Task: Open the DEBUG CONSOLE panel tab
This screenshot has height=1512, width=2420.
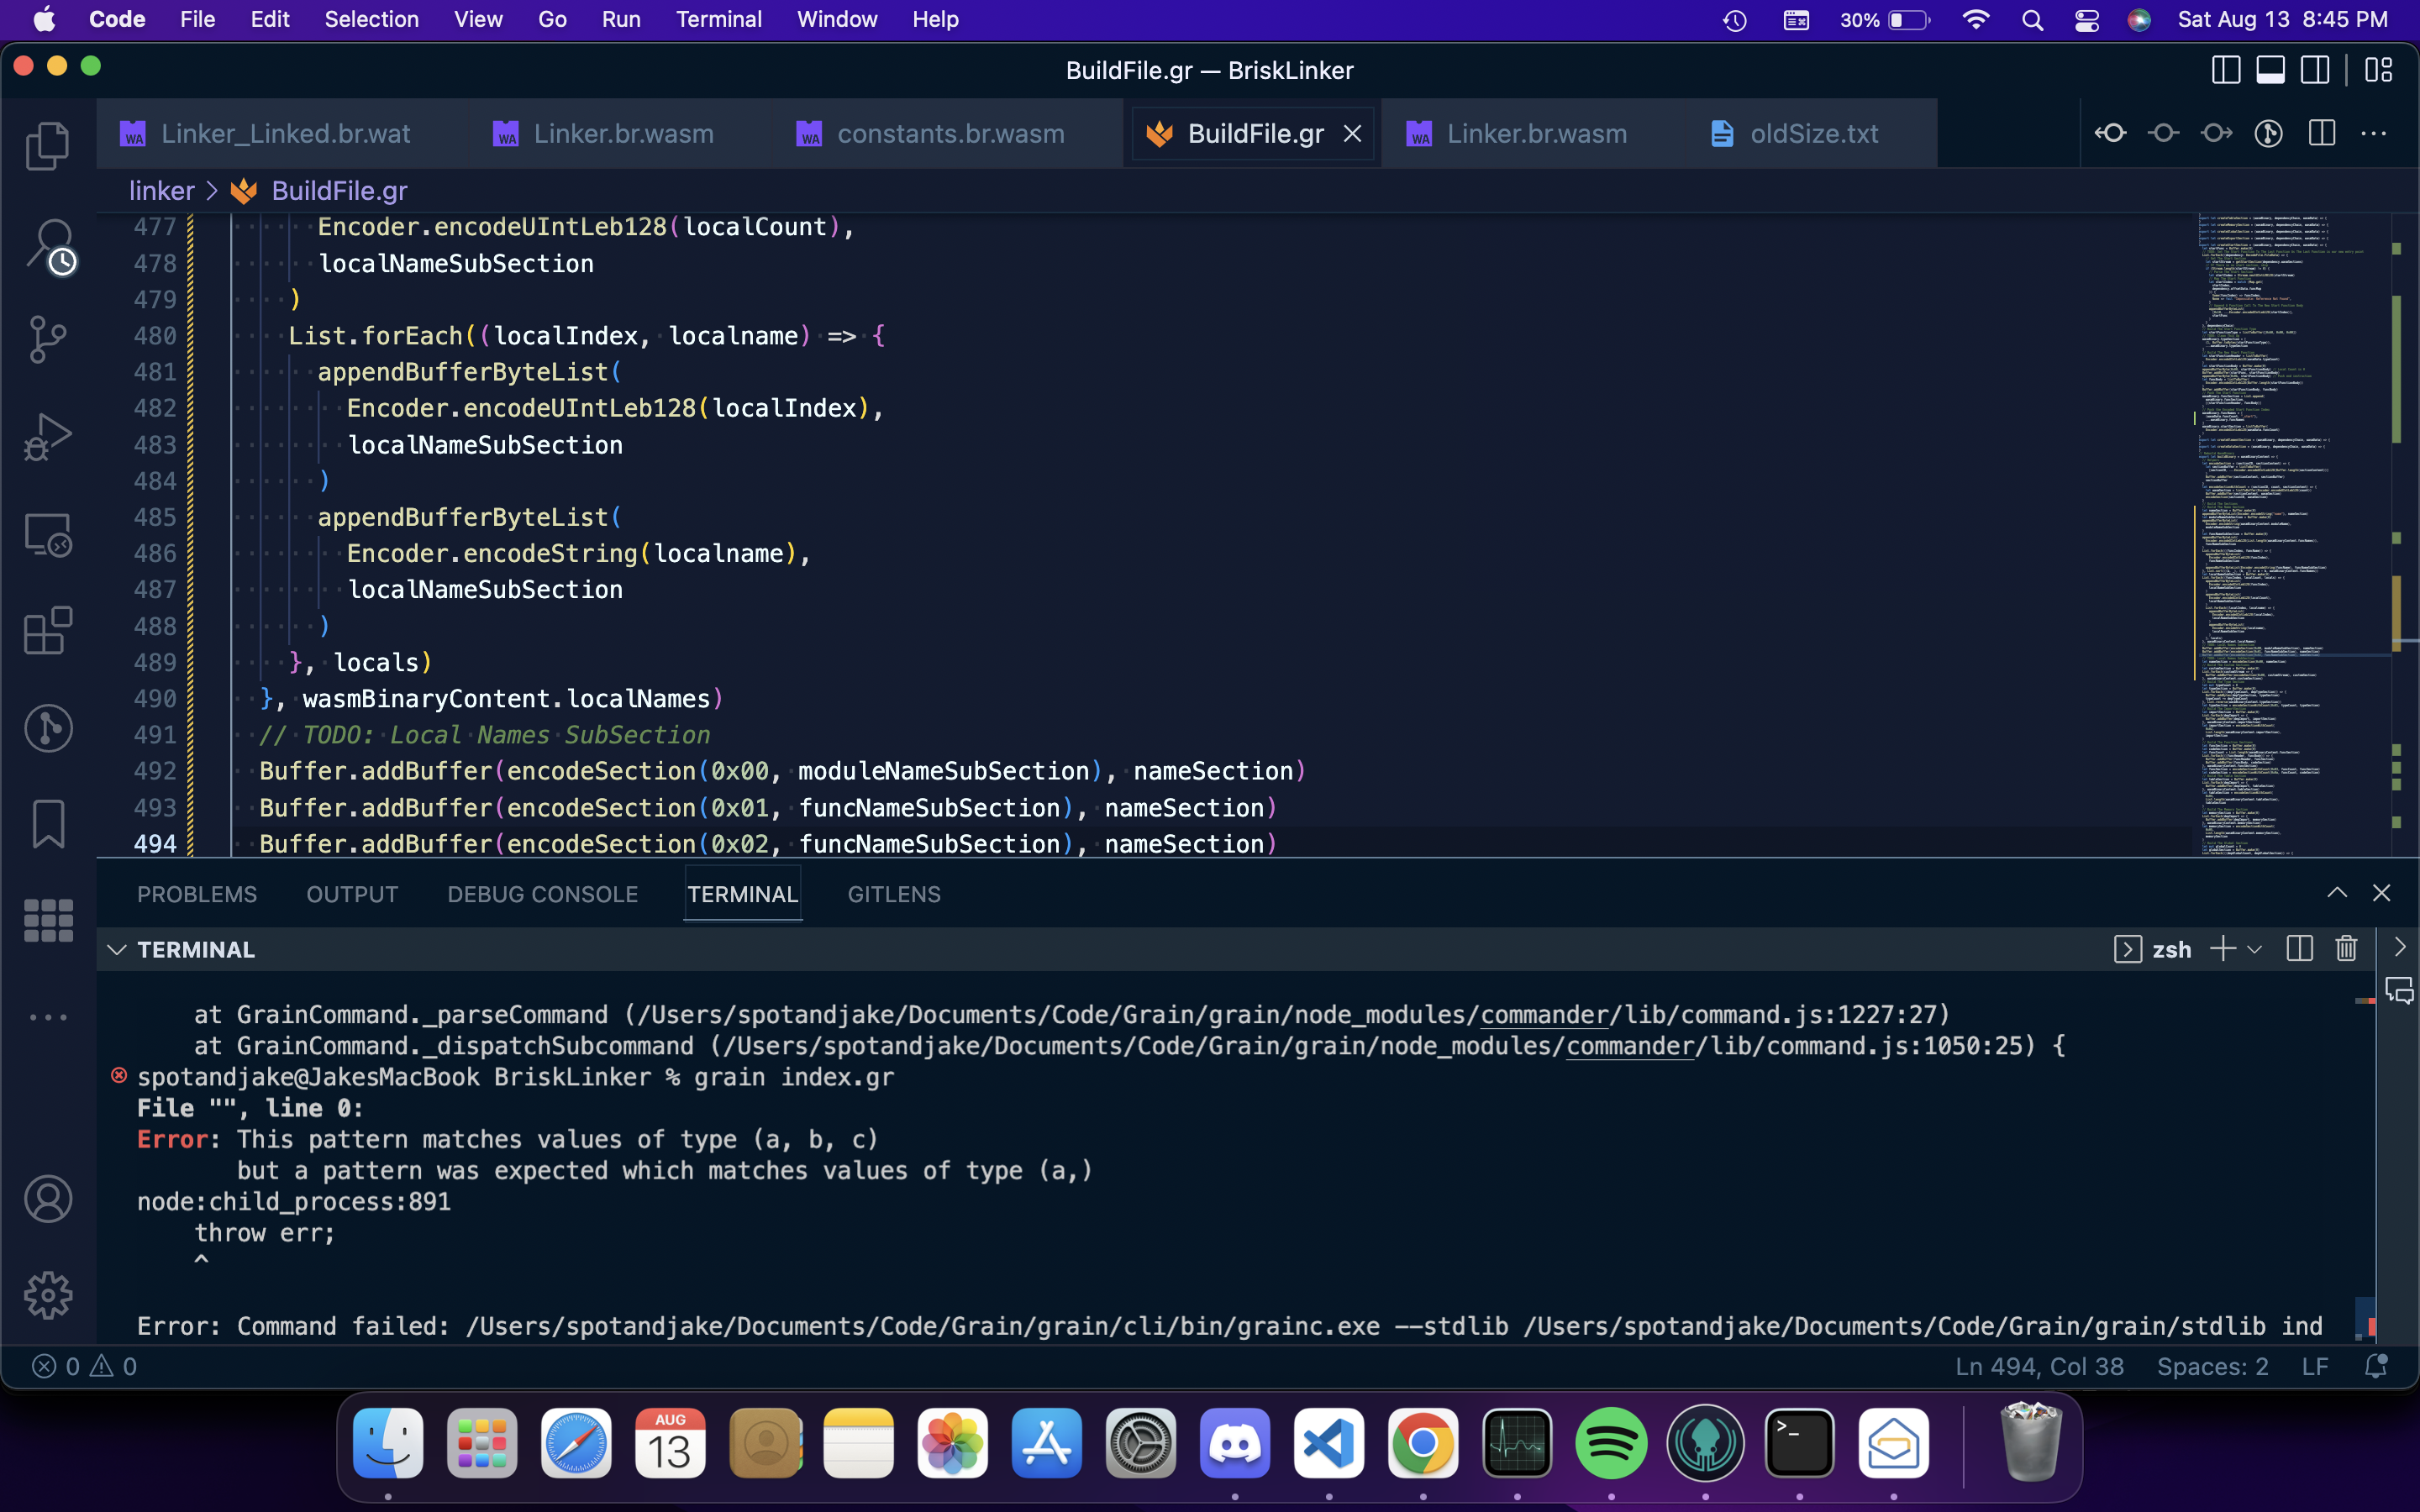Action: pos(542,894)
